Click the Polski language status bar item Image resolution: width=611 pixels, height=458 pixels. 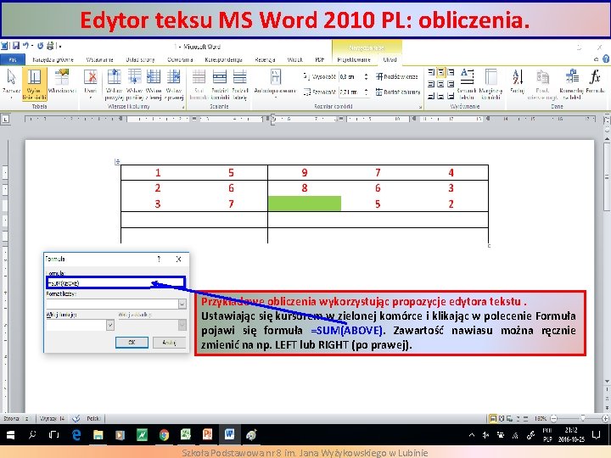point(93,419)
